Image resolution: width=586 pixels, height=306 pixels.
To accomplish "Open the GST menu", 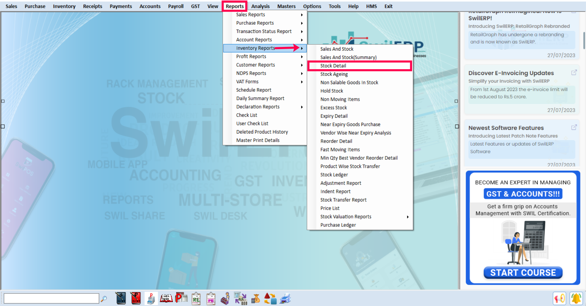I will (x=195, y=6).
